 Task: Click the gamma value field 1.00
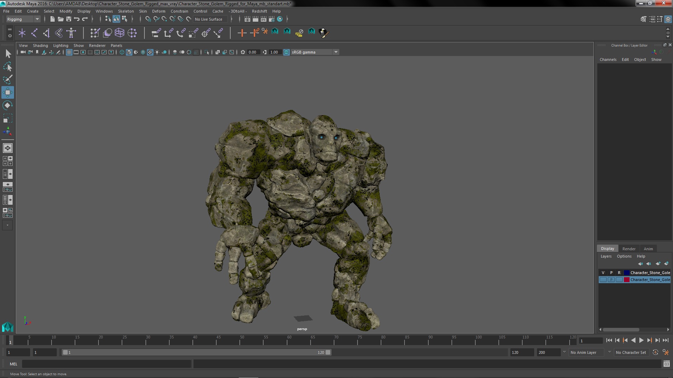pos(275,52)
